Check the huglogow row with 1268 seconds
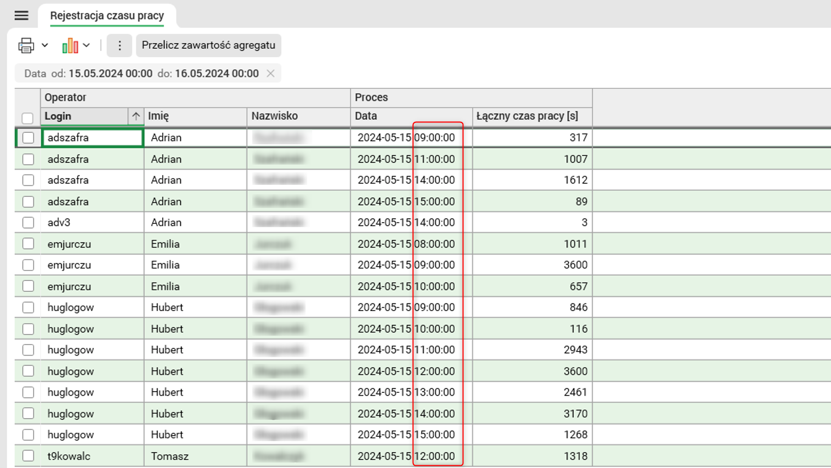831x468 pixels. [28, 435]
